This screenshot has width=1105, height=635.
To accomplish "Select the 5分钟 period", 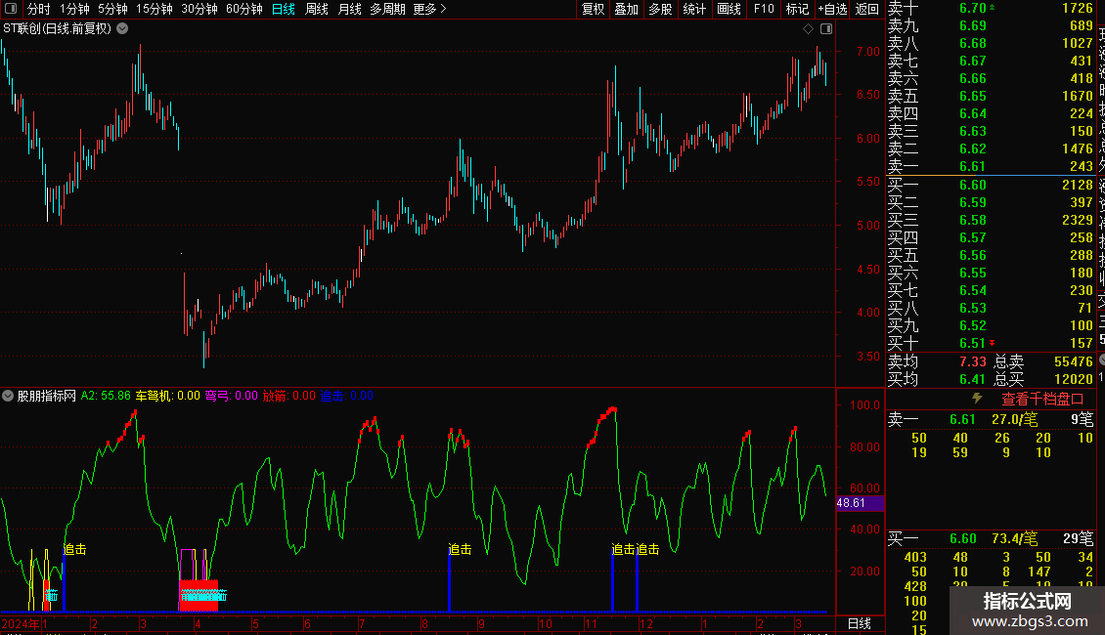I will click(112, 9).
